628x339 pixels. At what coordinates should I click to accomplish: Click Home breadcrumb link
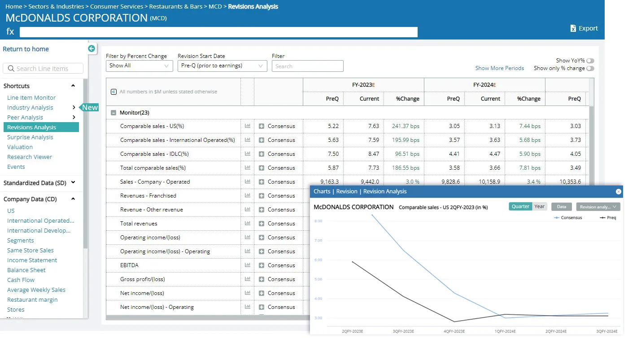tap(14, 6)
